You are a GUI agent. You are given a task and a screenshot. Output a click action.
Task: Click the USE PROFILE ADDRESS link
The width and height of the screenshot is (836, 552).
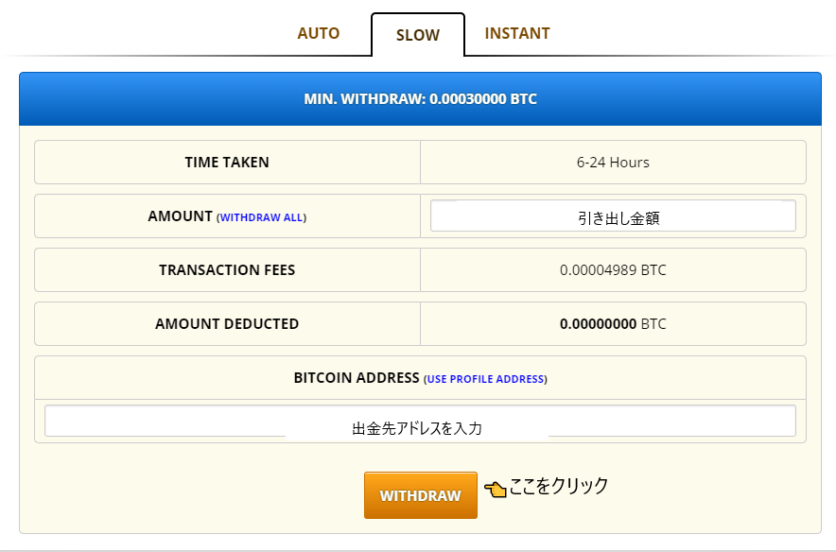[485, 379]
